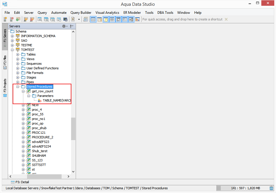Screen dimensions: 276x193
Task: Click the scroll right arrow of the Servers tree
Action: [x=68, y=177]
